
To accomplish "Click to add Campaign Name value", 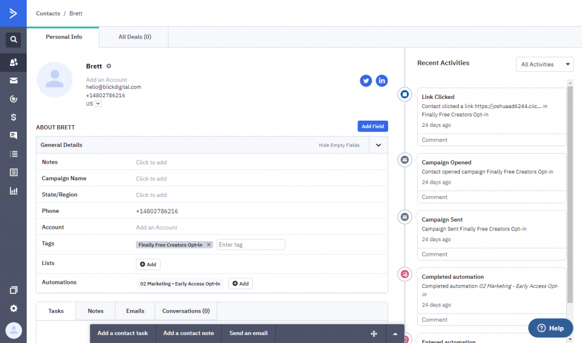I will click(151, 179).
